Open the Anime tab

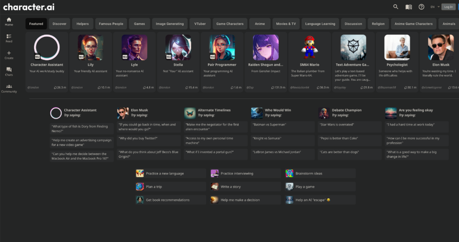coord(260,24)
